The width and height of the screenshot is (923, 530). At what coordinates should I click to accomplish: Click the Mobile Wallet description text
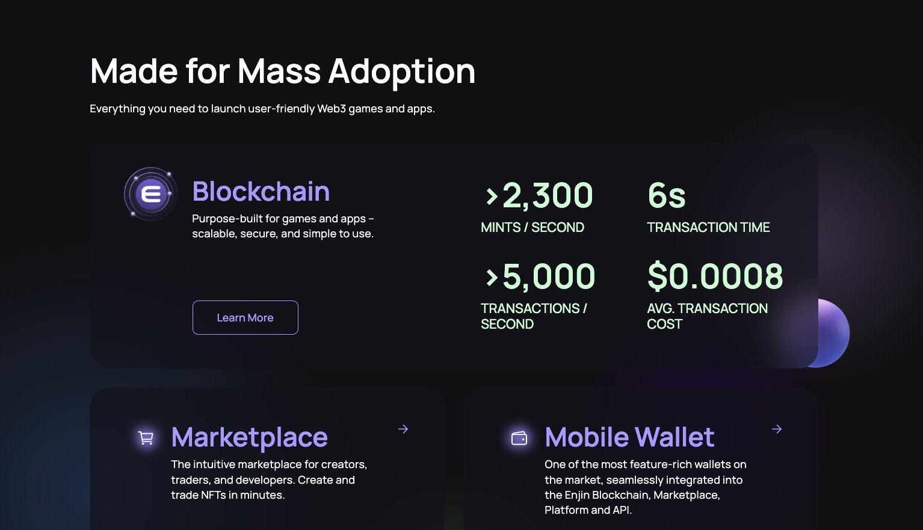(x=645, y=487)
